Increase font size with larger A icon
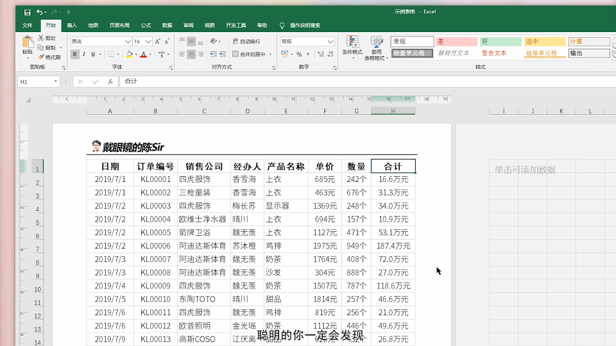The image size is (616, 346). tap(158, 41)
